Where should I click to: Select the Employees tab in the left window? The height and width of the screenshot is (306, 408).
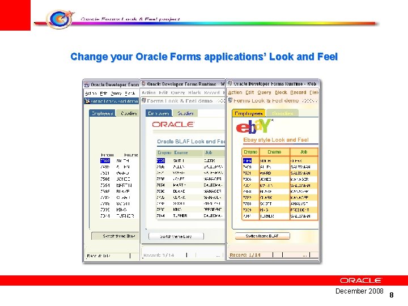pyautogui.click(x=102, y=113)
